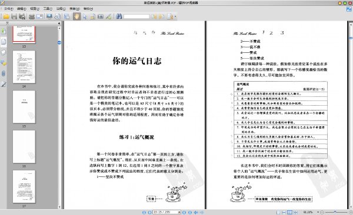Click the Open file folder icon
Viewport: 353px width, 215px height.
point(6,16)
